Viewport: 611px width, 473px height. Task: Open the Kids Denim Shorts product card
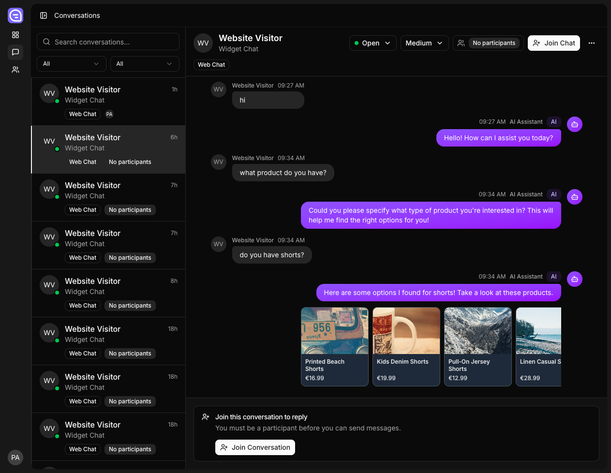tap(406, 347)
